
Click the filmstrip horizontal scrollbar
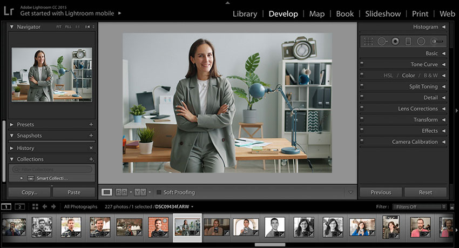point(269,245)
